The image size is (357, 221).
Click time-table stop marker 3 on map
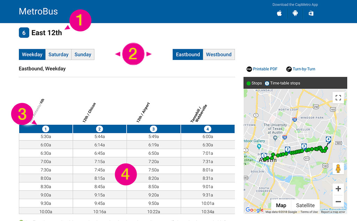point(304,146)
